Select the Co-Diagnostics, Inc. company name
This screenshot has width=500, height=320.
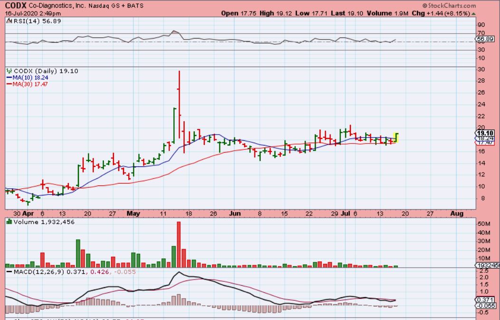coord(57,6)
